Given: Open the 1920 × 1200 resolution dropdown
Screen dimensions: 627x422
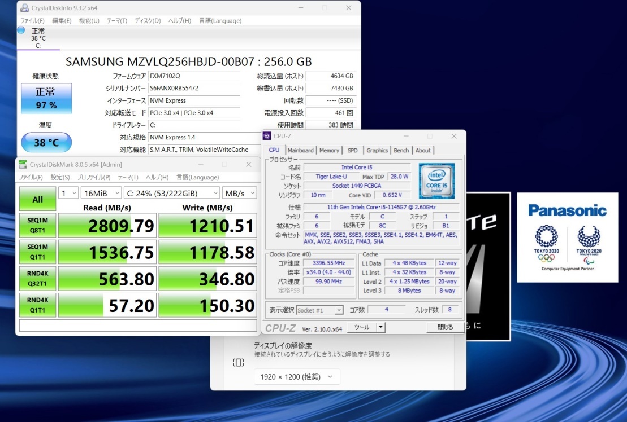Looking at the screenshot, I should pyautogui.click(x=297, y=377).
